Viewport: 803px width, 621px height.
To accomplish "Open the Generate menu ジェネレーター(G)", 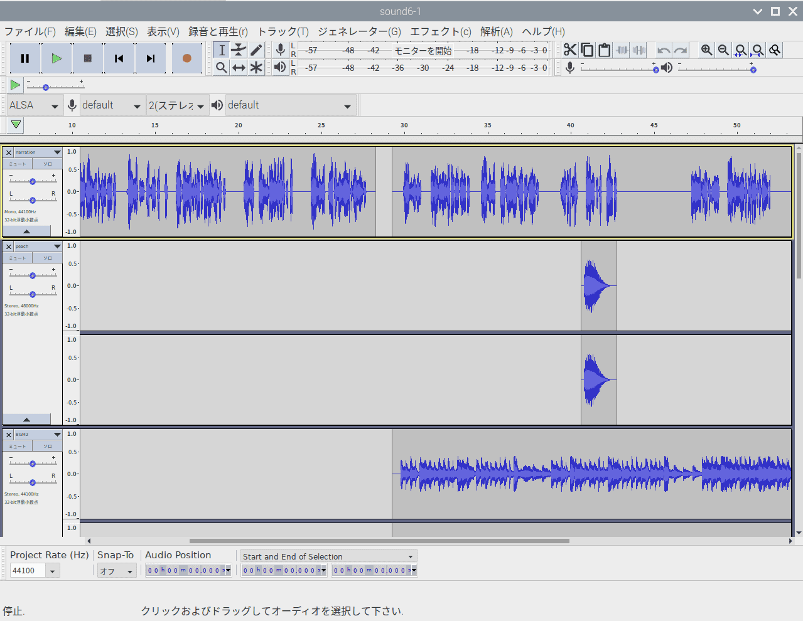I will [x=359, y=31].
